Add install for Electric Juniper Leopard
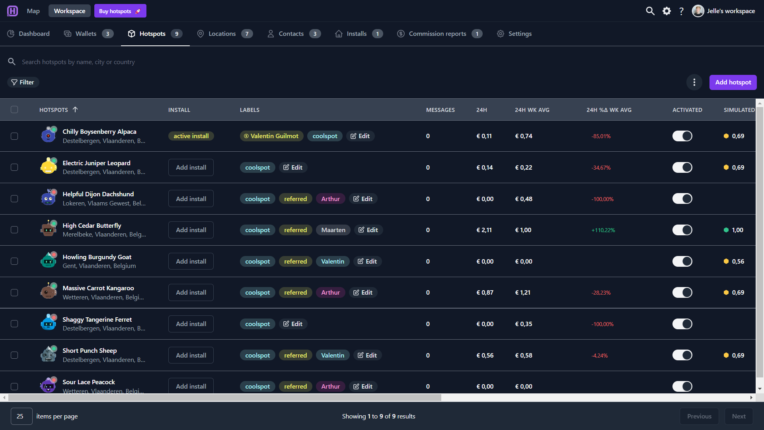 (191, 167)
